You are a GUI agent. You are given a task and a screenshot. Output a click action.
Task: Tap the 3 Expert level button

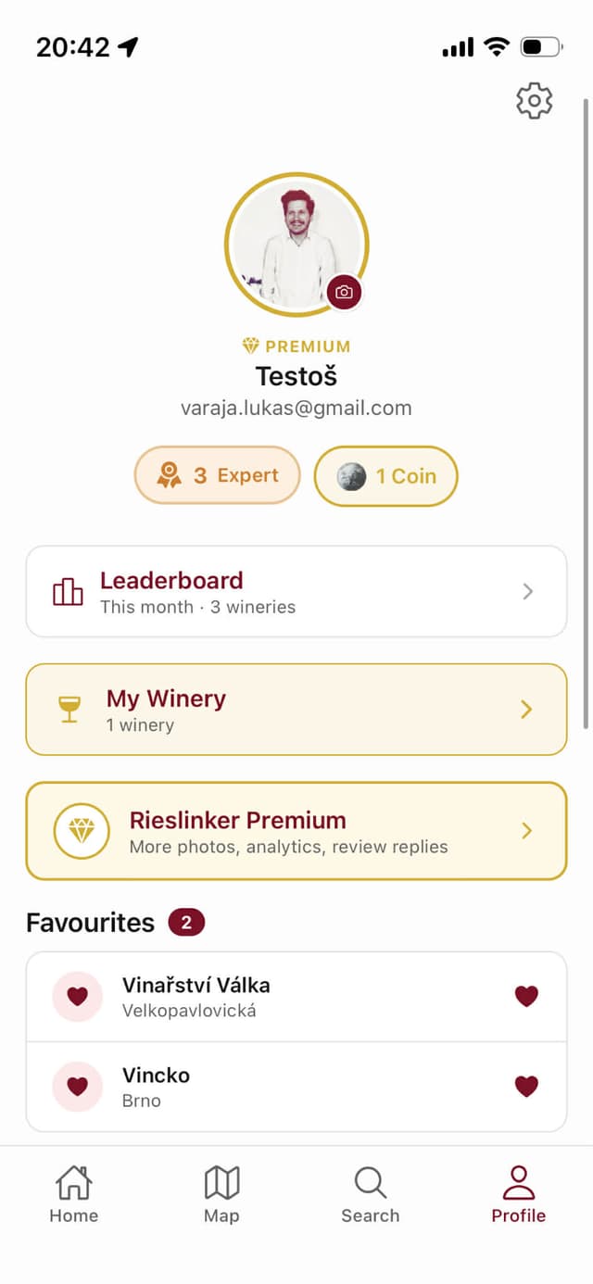[218, 475]
